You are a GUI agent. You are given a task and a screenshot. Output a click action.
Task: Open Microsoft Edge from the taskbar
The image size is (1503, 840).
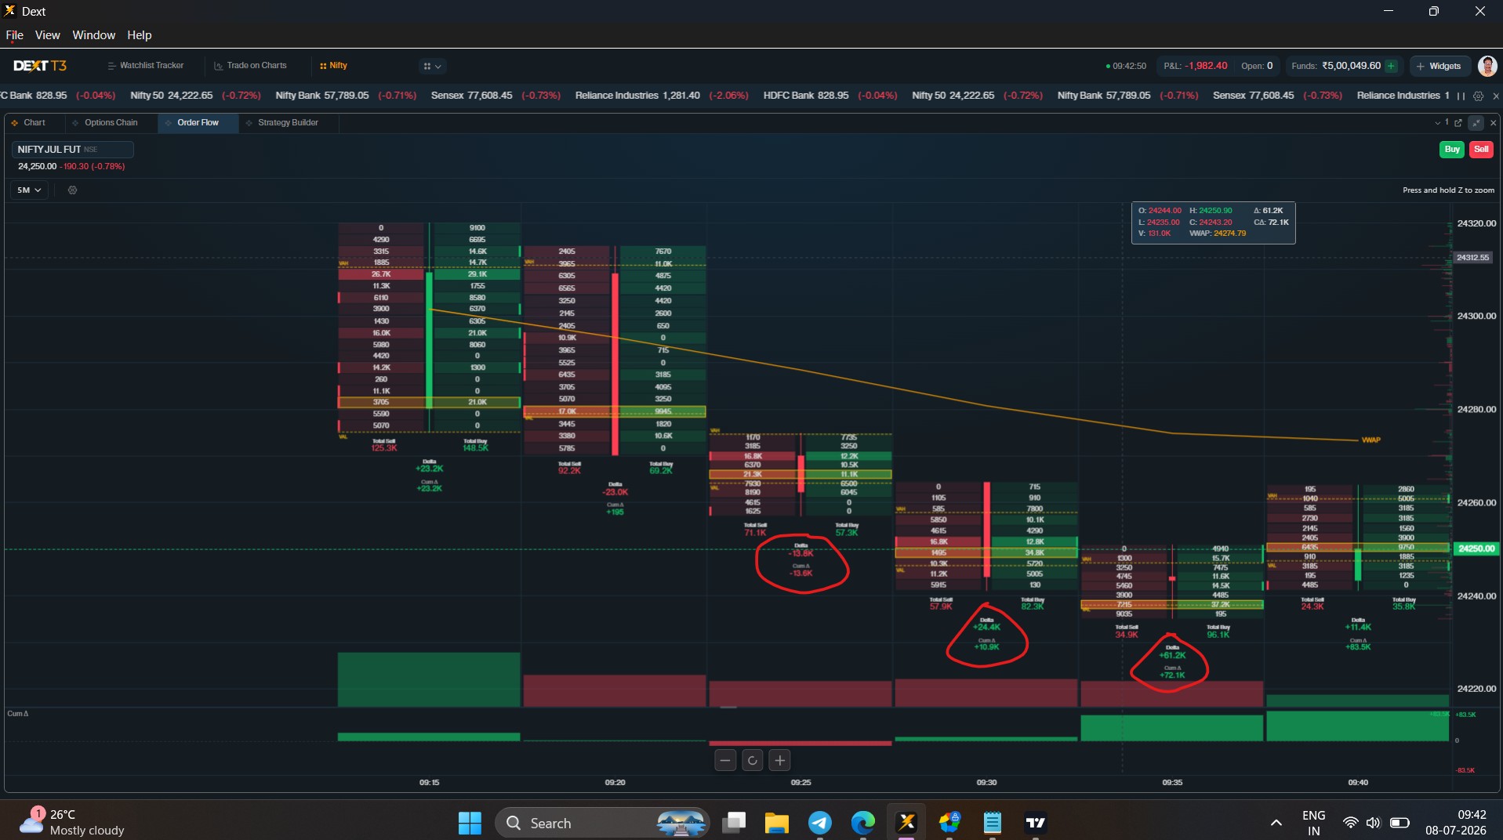tap(863, 823)
